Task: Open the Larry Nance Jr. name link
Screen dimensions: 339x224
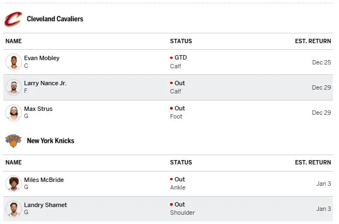Action: click(x=45, y=83)
